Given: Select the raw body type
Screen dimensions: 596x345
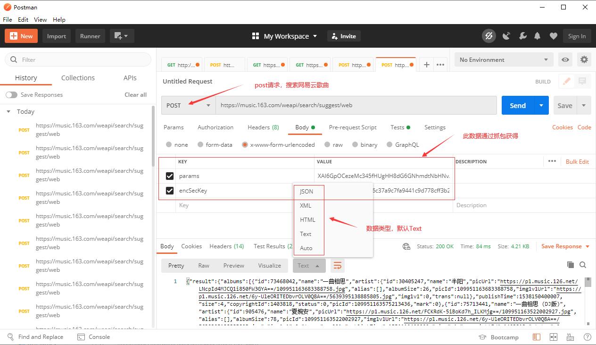Looking at the screenshot, I should 328,145.
